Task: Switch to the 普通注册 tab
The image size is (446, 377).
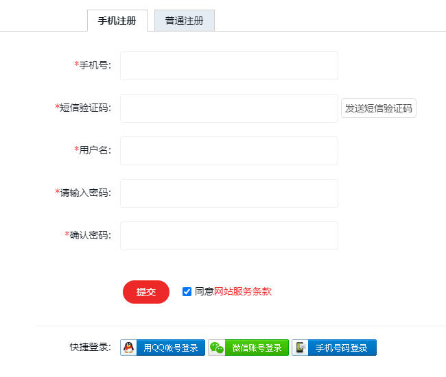Action: coord(185,21)
